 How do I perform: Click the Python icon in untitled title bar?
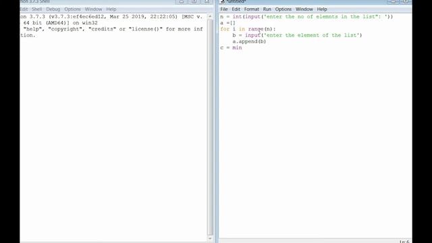click(x=223, y=1)
